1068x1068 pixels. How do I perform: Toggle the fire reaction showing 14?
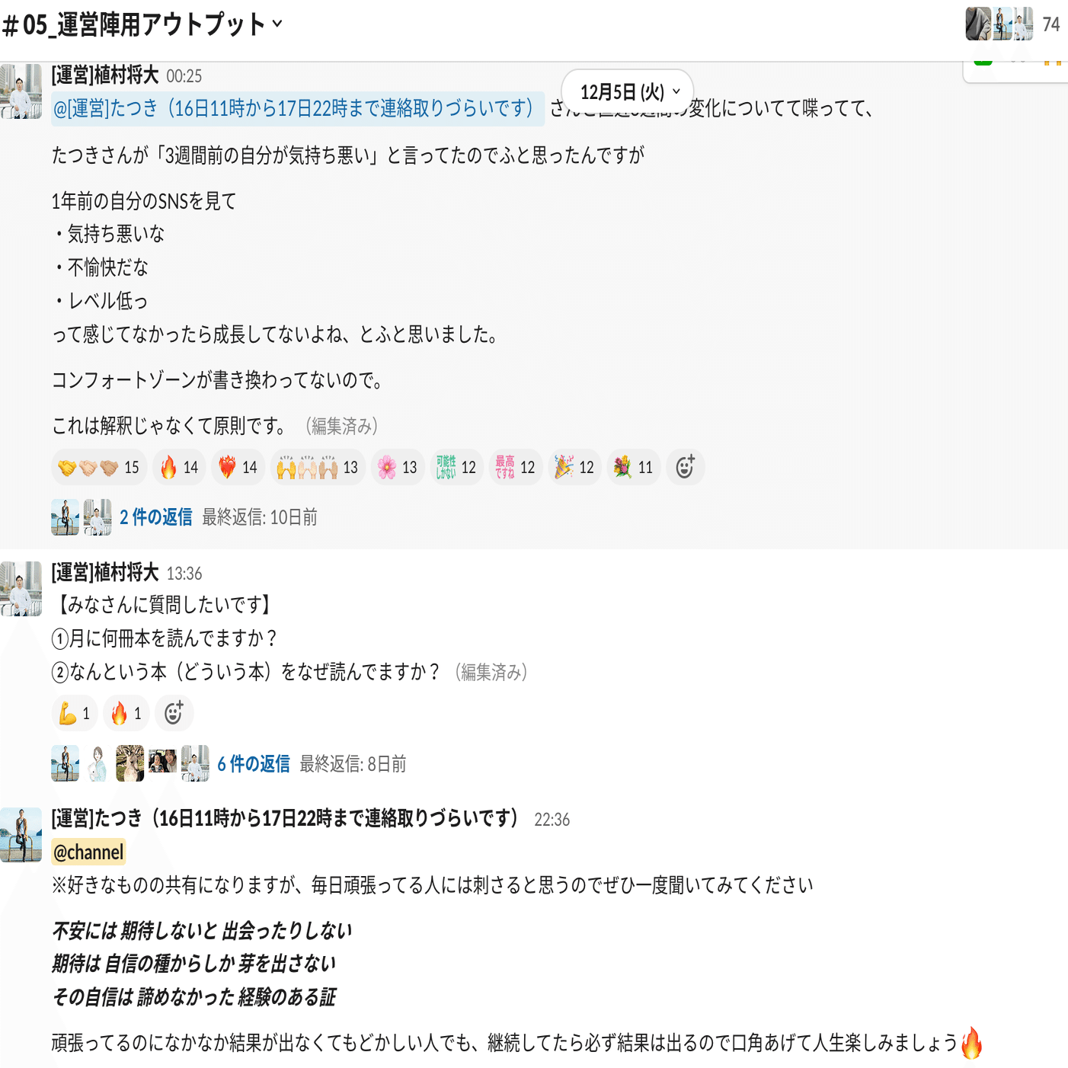click(180, 467)
